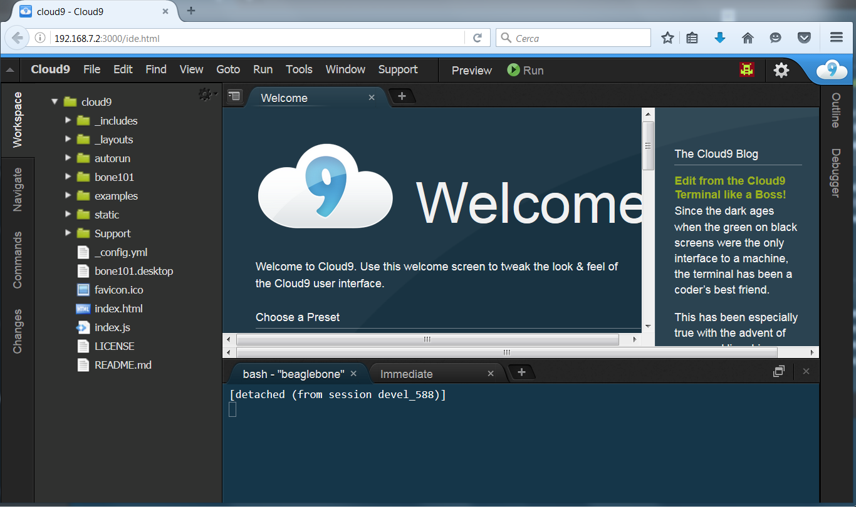Collapse the top menu bar arrow
The height and width of the screenshot is (507, 856).
(10, 70)
